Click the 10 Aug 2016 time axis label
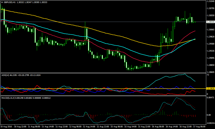The height and width of the screenshot is (129, 215). 7,127
